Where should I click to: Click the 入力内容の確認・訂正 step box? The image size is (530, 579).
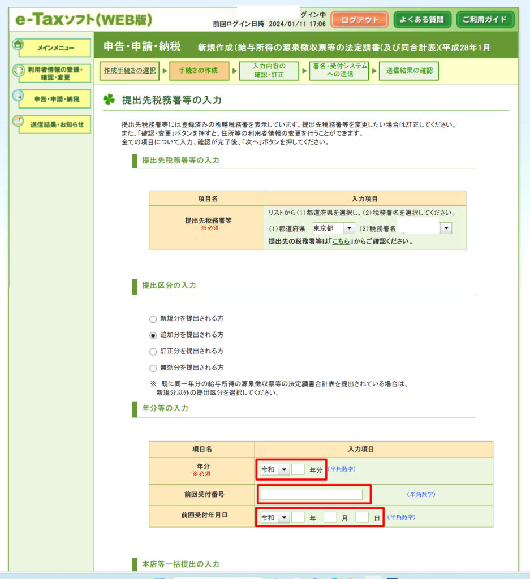[269, 71]
